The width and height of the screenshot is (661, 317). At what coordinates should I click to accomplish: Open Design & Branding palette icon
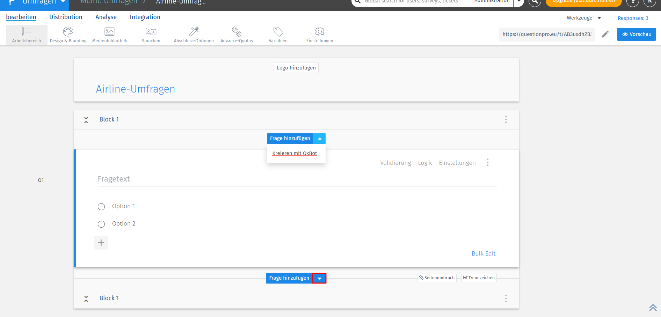click(68, 32)
